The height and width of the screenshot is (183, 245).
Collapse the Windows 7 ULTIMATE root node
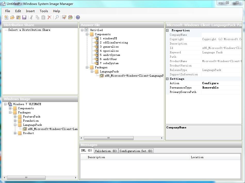pos(5,104)
